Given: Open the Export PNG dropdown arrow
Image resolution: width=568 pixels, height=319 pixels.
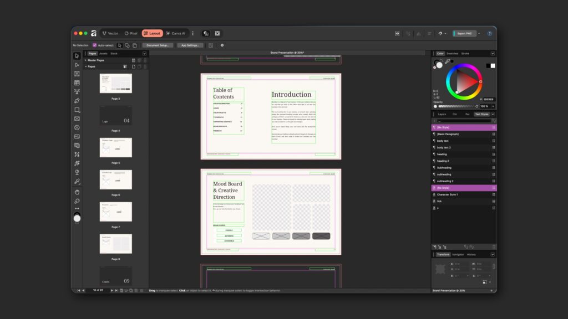Looking at the screenshot, I should [479, 33].
